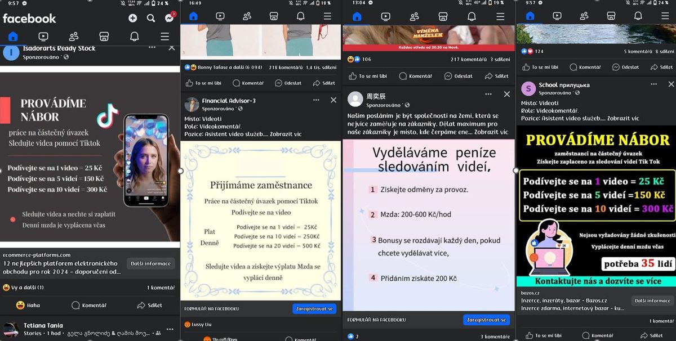This screenshot has height=341, width=676.
Task: Open '3 komentáře' under the 周奕辰 ad
Action: click(x=495, y=336)
